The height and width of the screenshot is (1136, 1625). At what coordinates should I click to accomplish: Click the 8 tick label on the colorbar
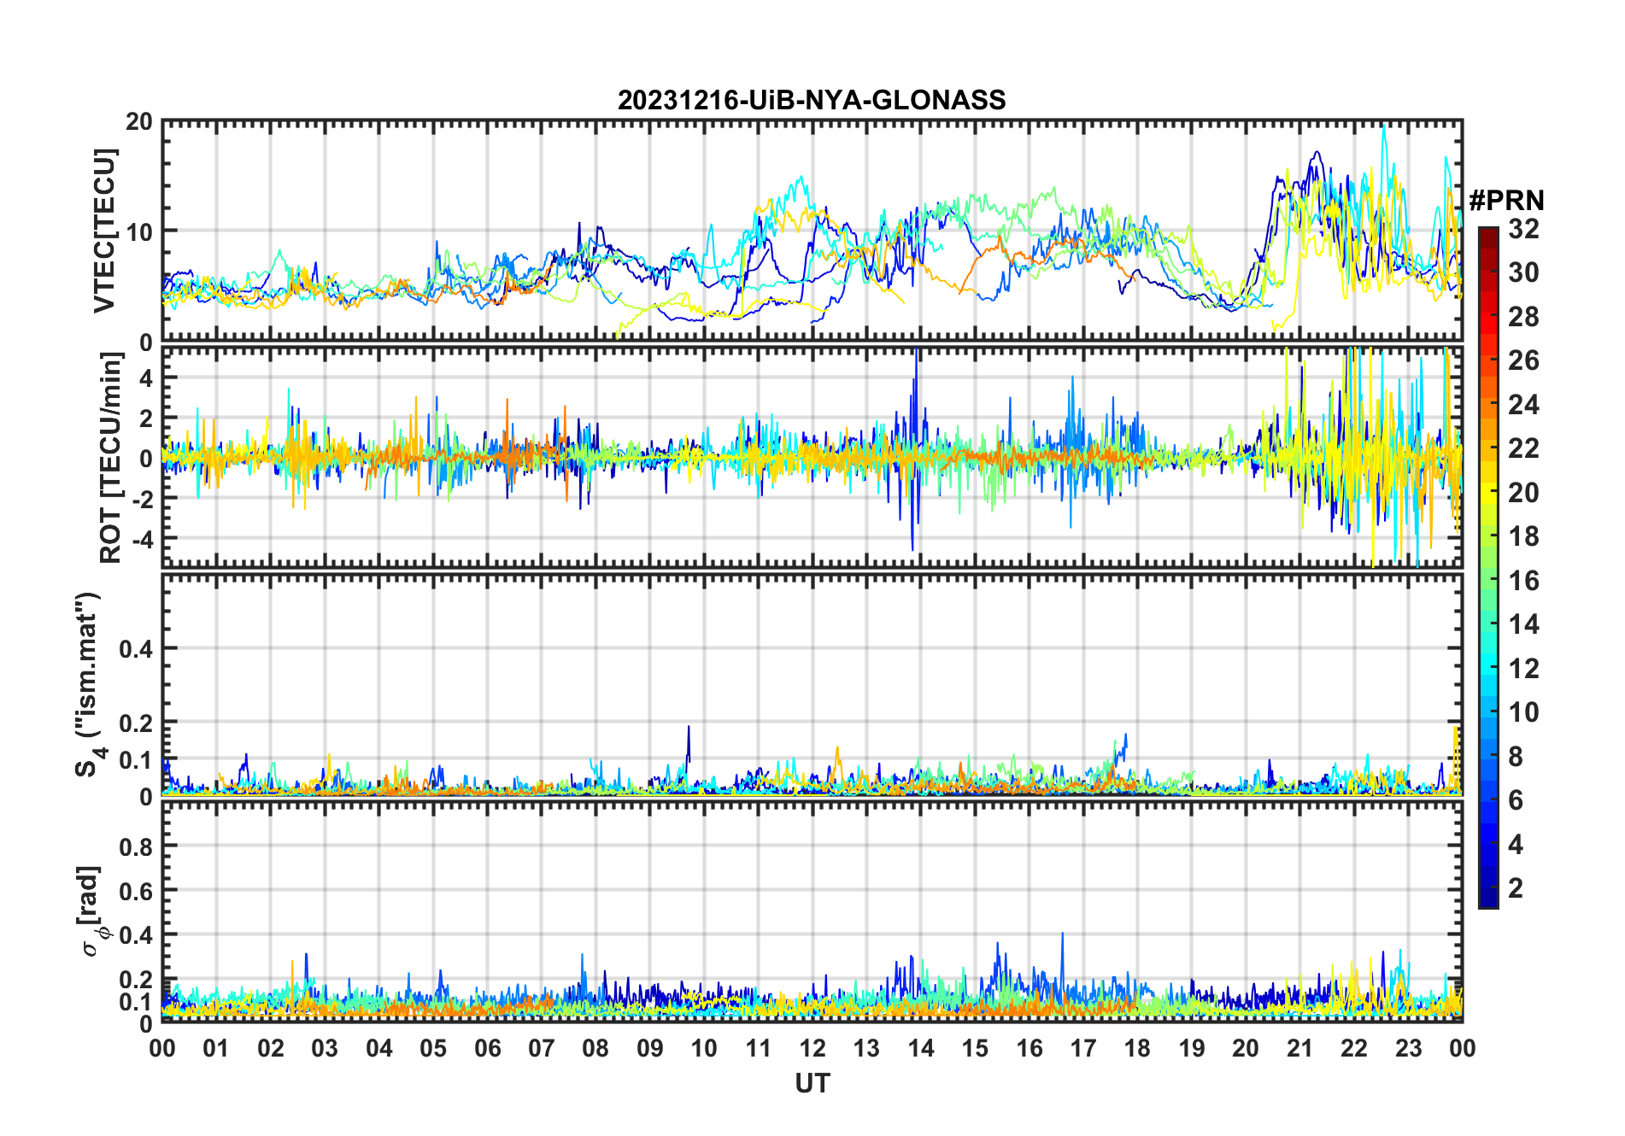coord(1516,756)
